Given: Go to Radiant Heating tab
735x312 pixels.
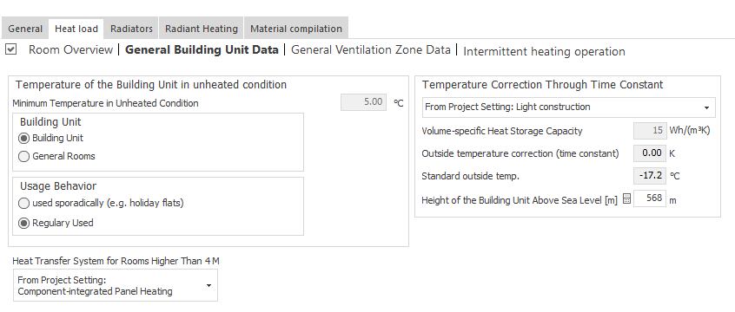Looking at the screenshot, I should pyautogui.click(x=201, y=29).
